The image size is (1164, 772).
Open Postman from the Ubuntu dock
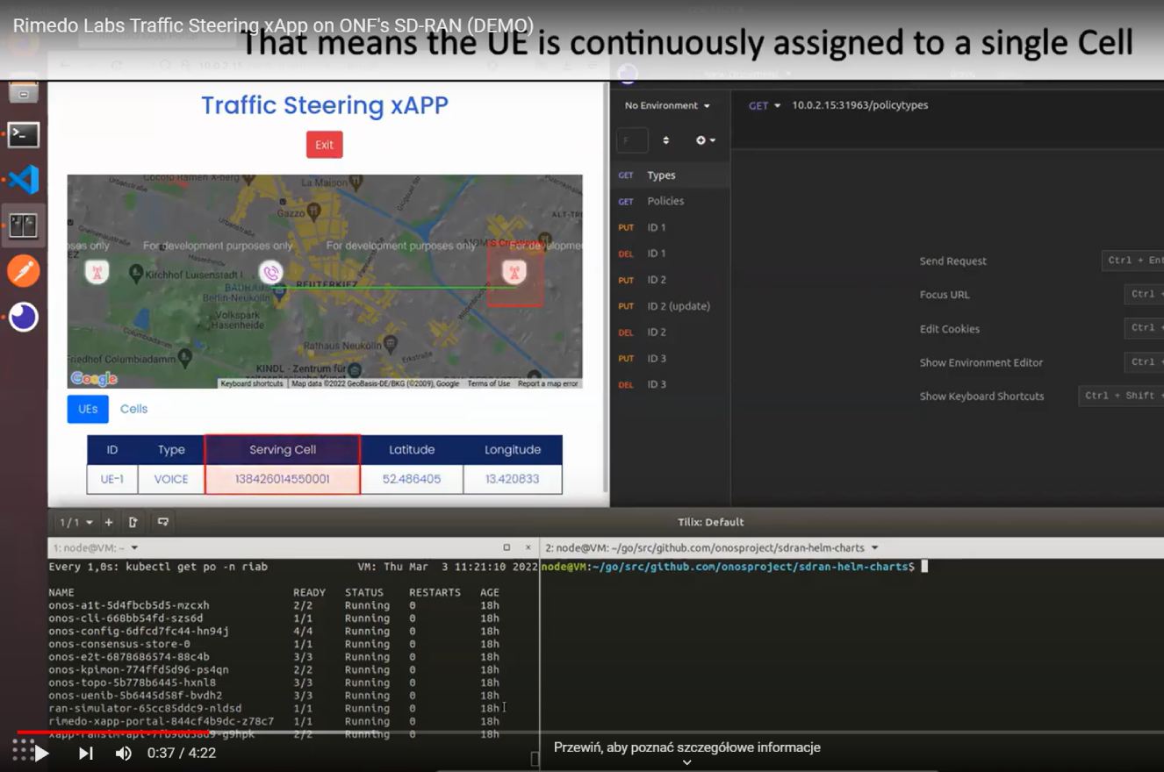[24, 271]
